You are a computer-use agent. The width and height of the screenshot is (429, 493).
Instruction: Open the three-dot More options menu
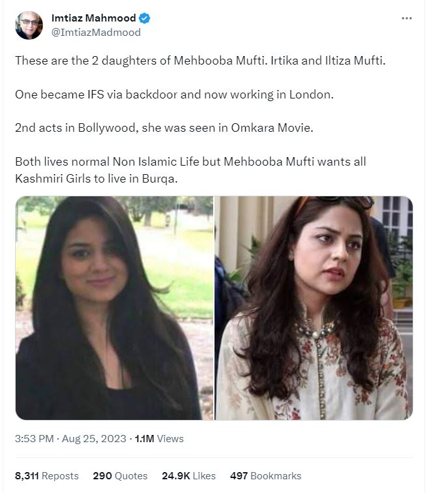click(407, 18)
